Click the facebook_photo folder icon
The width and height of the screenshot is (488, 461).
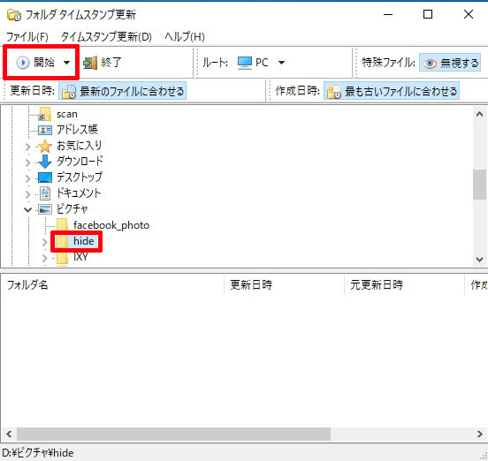pyautogui.click(x=62, y=225)
